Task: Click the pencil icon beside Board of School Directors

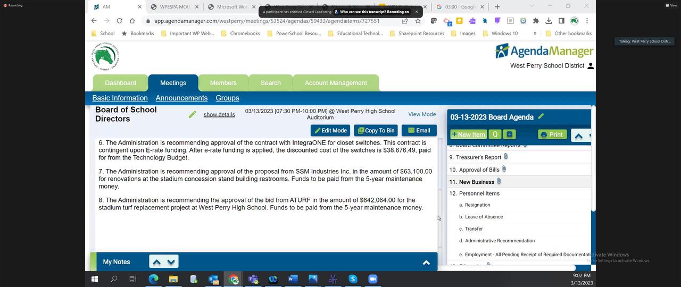Action: (x=192, y=114)
